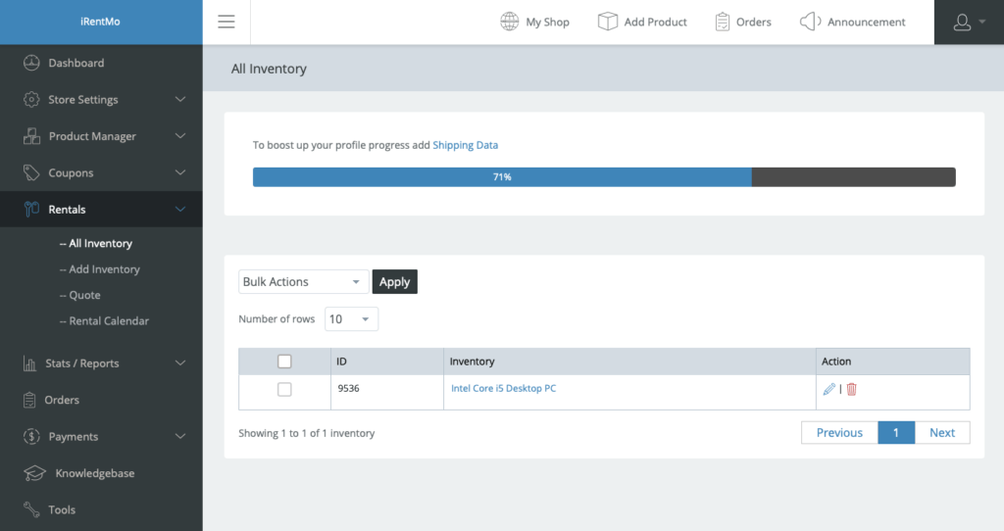
Task: Delete Intel Core i5 with trash icon
Action: [852, 389]
